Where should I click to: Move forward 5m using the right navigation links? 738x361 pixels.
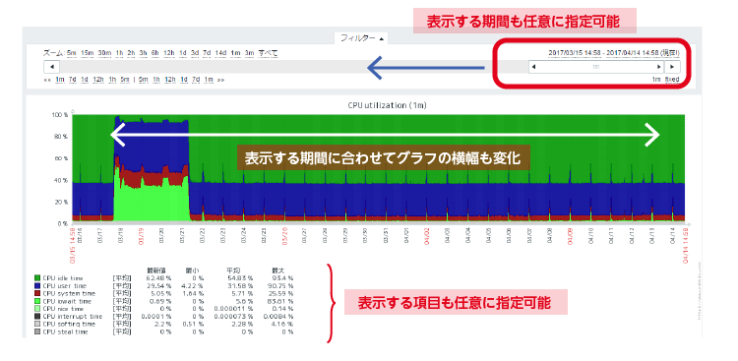144,79
